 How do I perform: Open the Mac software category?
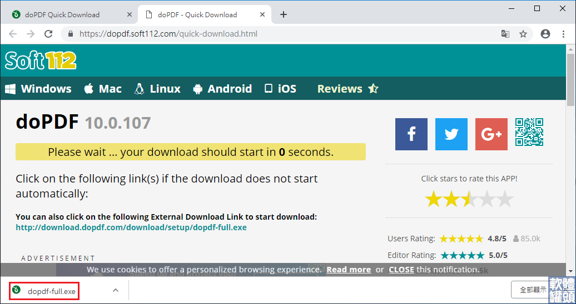(103, 89)
